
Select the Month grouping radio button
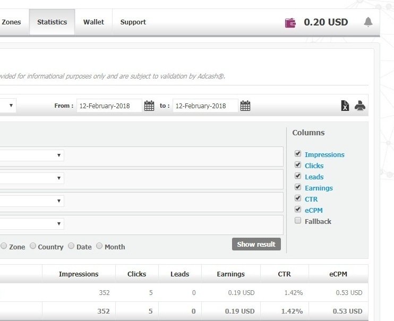(99, 246)
